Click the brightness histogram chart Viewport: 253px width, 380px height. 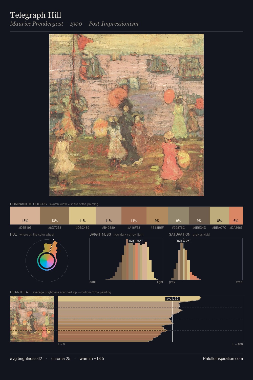[x=126, y=259]
